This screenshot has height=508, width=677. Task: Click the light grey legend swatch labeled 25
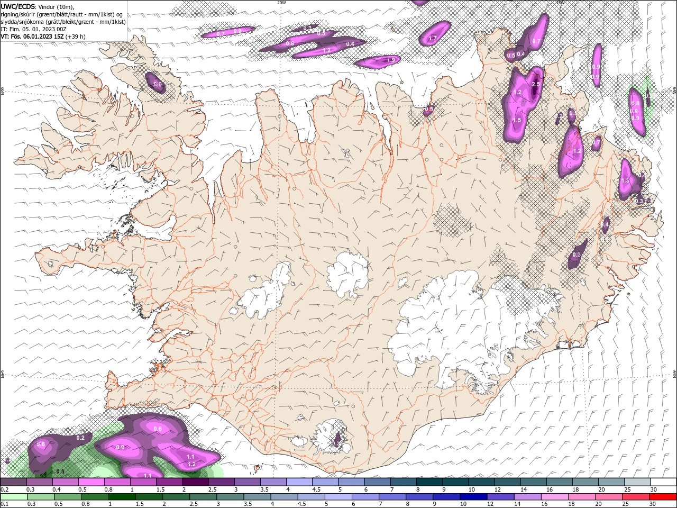coord(637,482)
